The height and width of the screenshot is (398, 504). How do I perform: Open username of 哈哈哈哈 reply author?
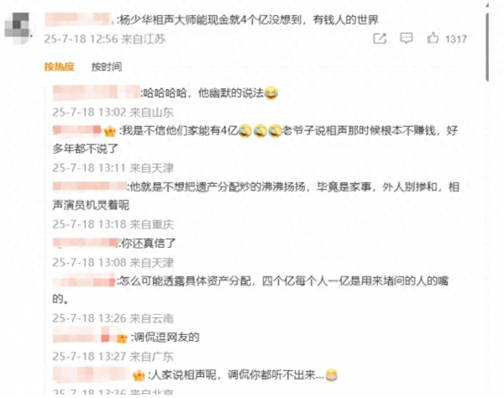(97, 93)
